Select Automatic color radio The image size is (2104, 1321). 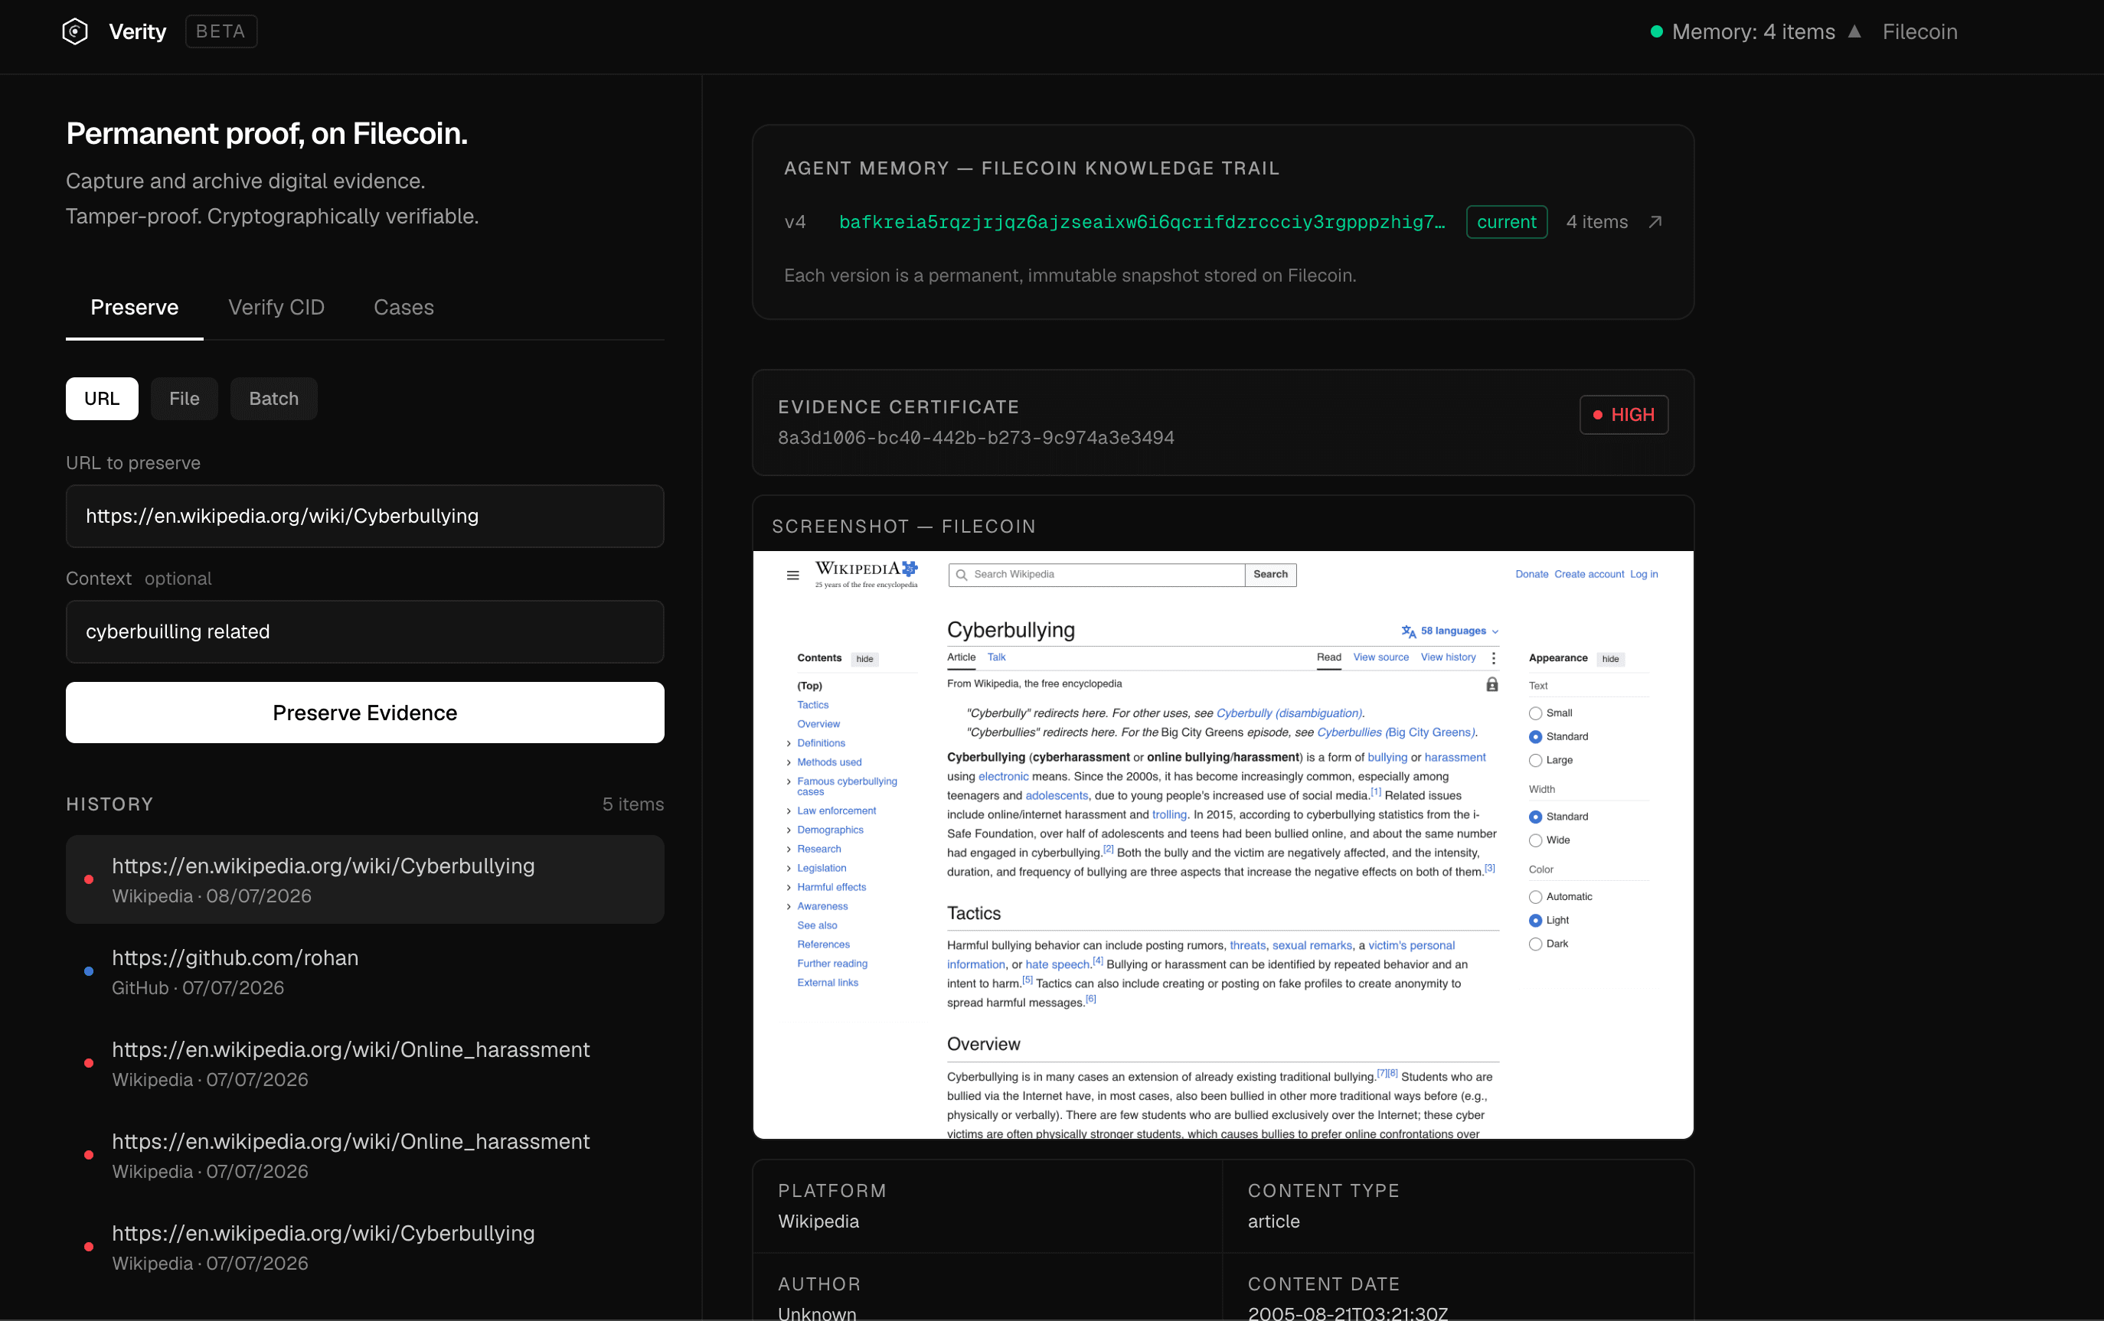tap(1535, 897)
